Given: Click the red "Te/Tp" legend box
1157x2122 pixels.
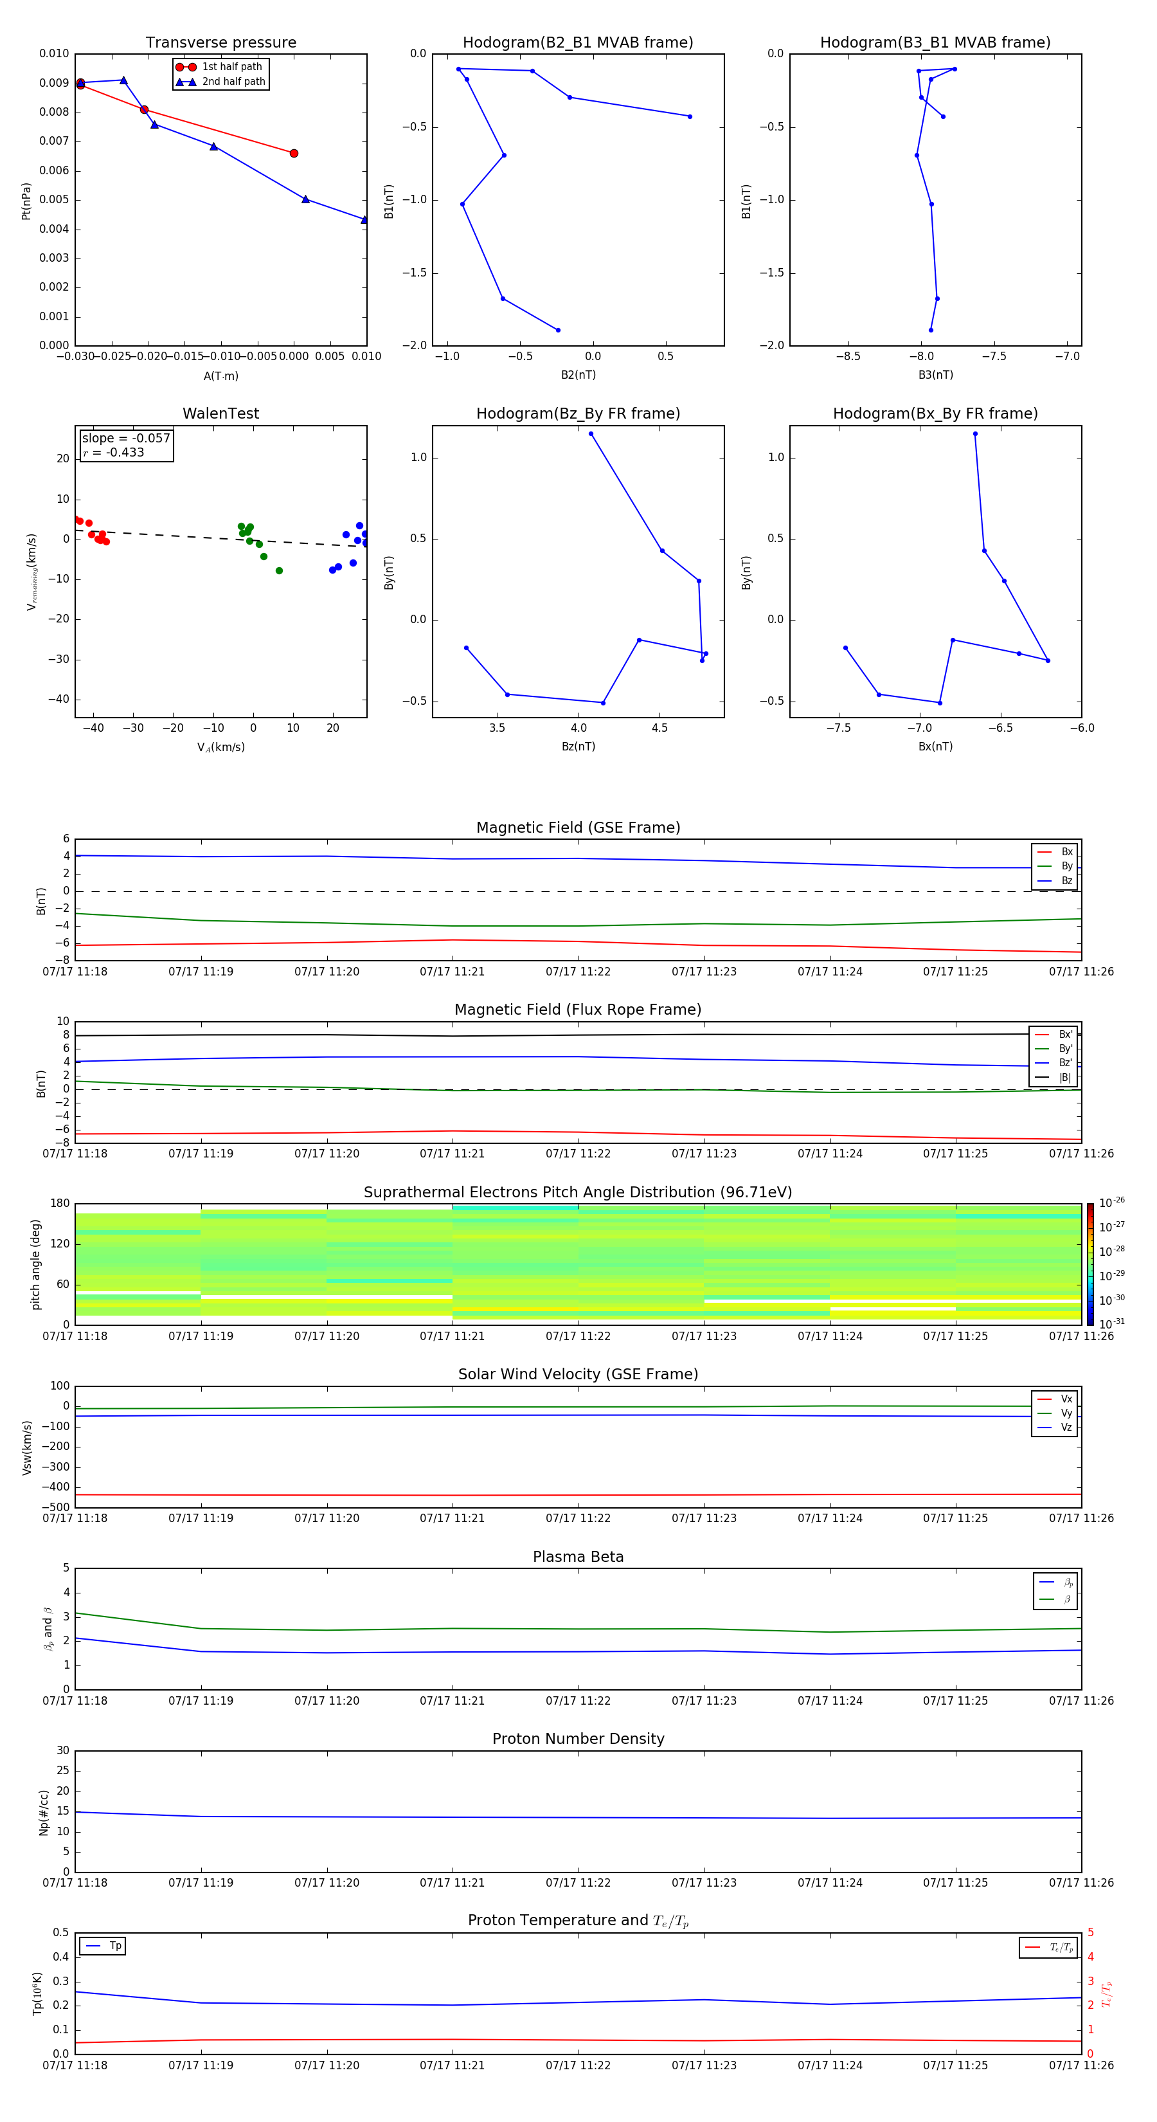Looking at the screenshot, I should click(x=1048, y=1948).
